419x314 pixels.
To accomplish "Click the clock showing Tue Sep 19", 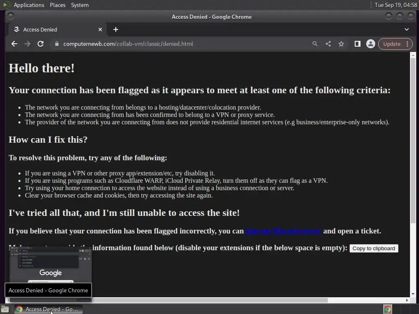I will click(x=396, y=5).
